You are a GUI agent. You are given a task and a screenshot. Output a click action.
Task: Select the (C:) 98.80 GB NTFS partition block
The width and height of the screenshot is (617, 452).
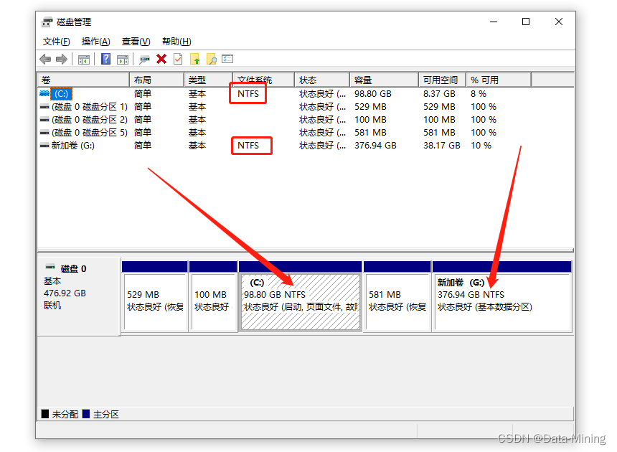(x=300, y=296)
